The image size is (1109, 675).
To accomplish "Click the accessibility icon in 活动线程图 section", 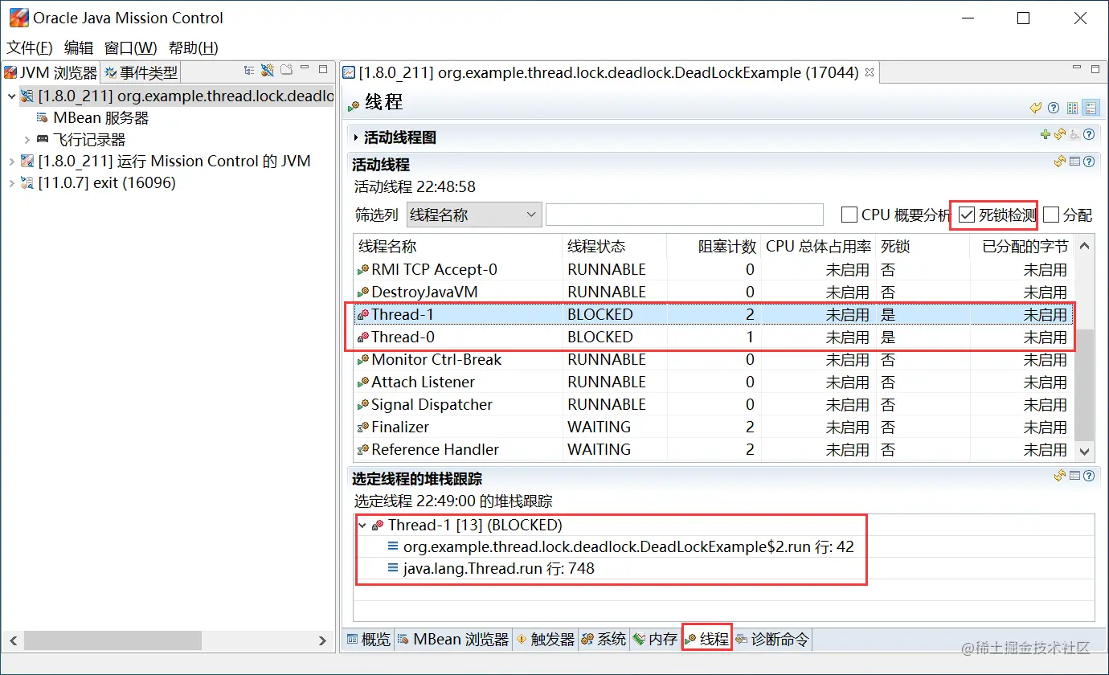I will coord(1074,135).
